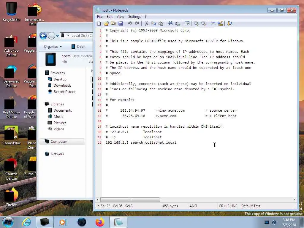Open Documents library in Explorer
The width and height of the screenshot is (304, 228).
(x=63, y=110)
